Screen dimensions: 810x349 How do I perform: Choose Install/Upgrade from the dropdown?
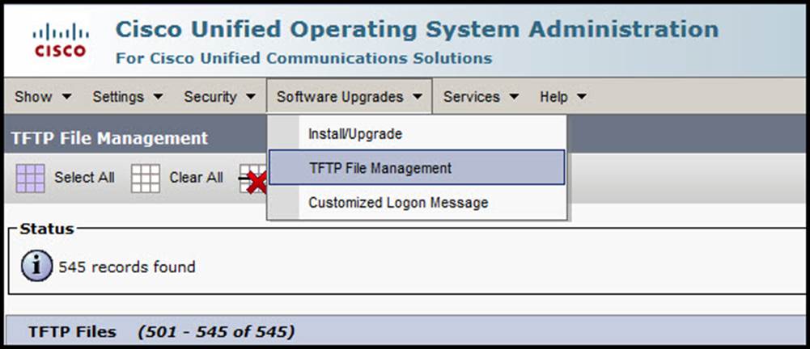point(355,134)
